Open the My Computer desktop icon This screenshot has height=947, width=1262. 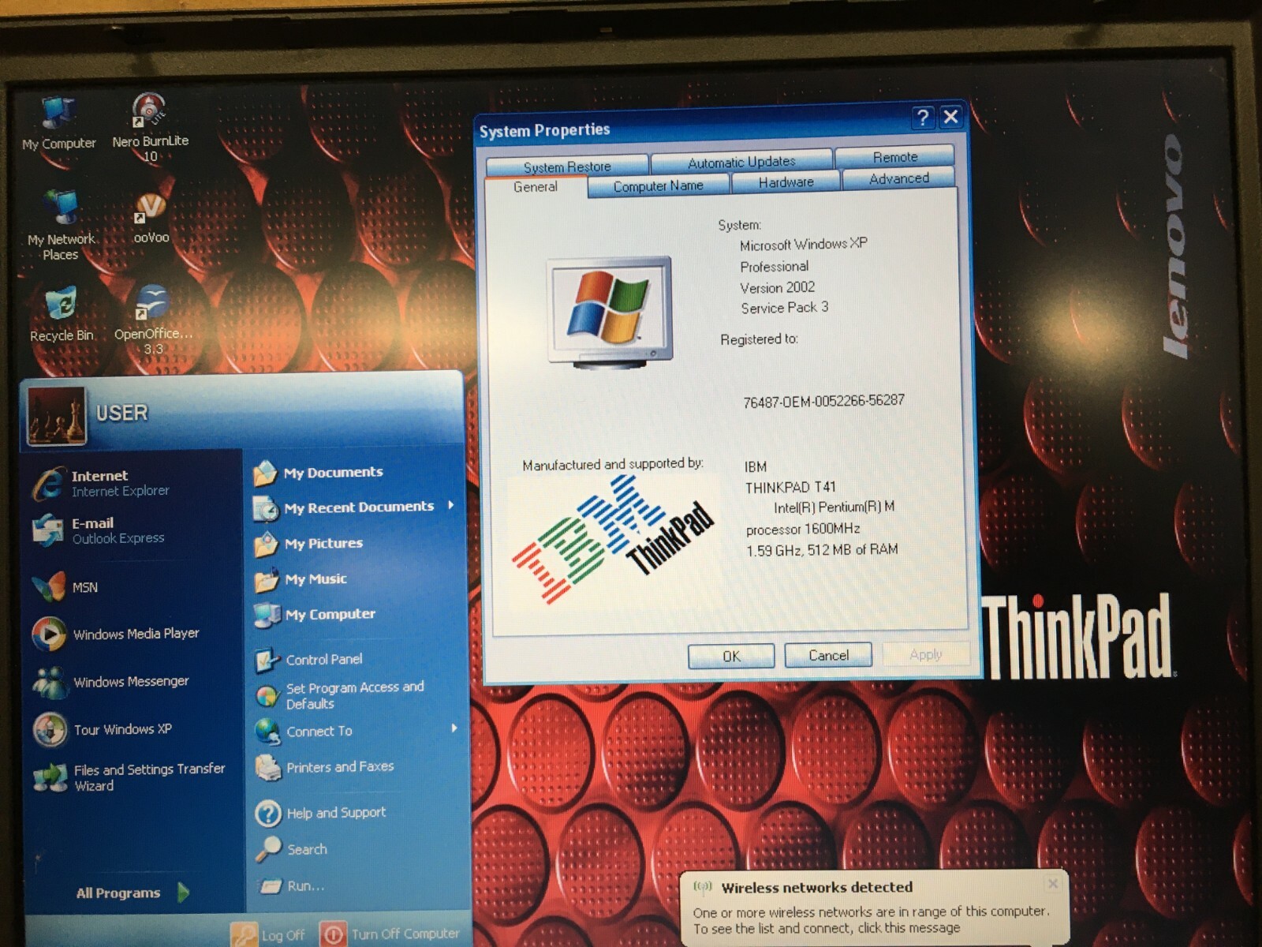click(58, 124)
